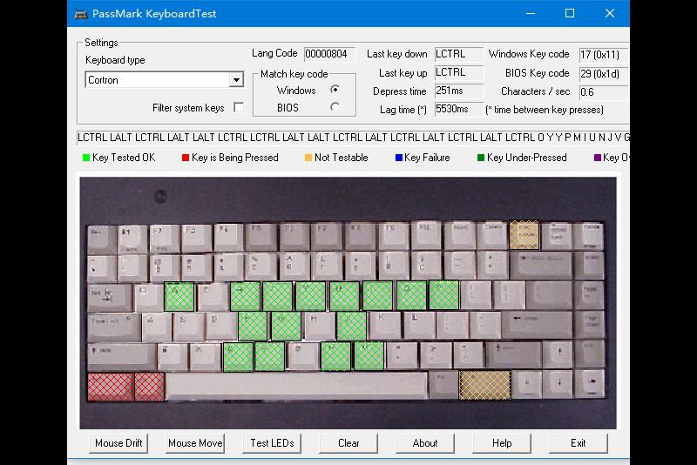Click the Last key up field

pyautogui.click(x=459, y=72)
